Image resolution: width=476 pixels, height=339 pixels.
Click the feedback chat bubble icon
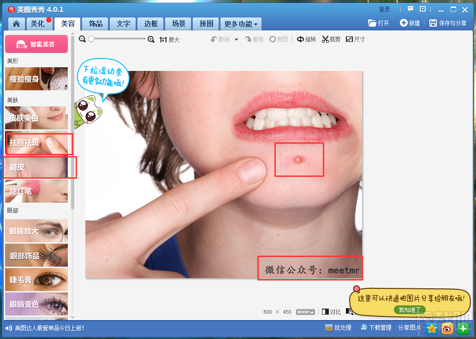(411, 9)
